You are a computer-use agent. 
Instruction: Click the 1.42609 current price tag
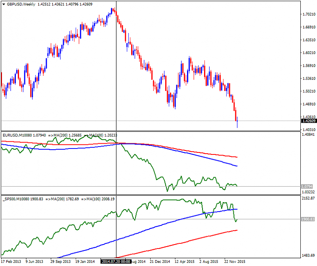tap(308, 121)
